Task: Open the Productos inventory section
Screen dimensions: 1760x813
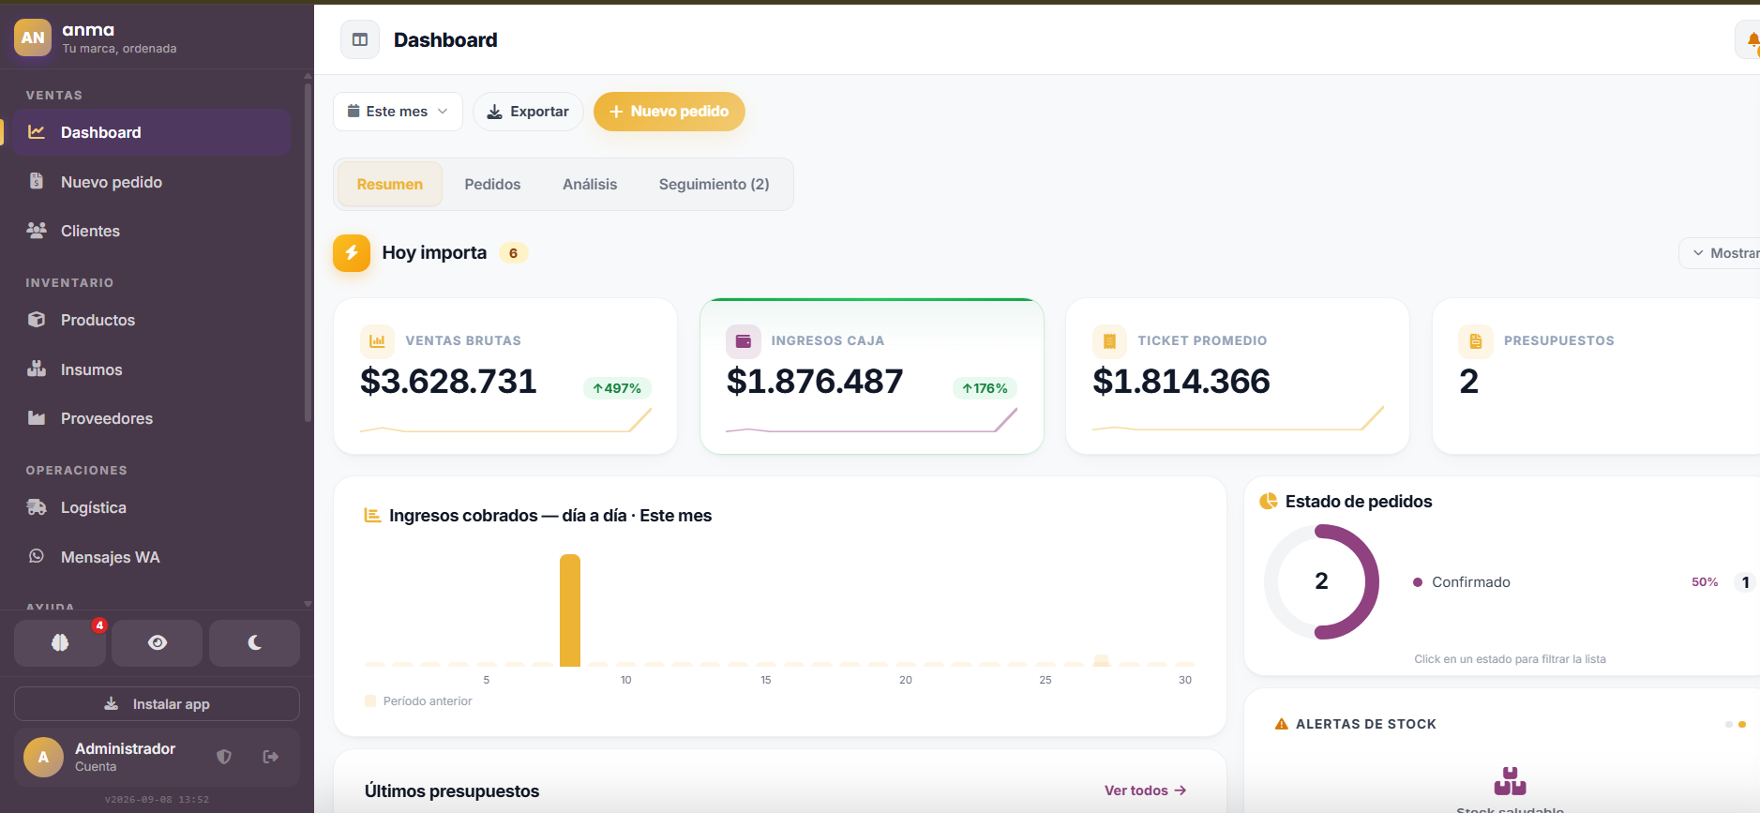Action: click(x=152, y=320)
